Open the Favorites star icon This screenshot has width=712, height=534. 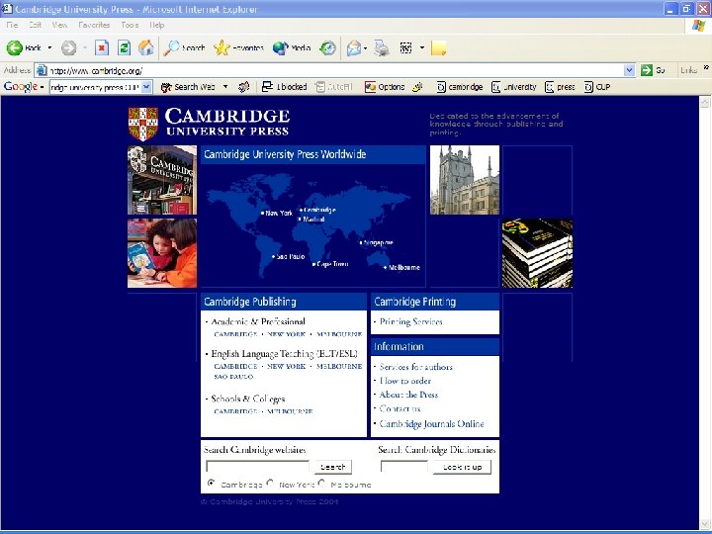[x=222, y=47]
